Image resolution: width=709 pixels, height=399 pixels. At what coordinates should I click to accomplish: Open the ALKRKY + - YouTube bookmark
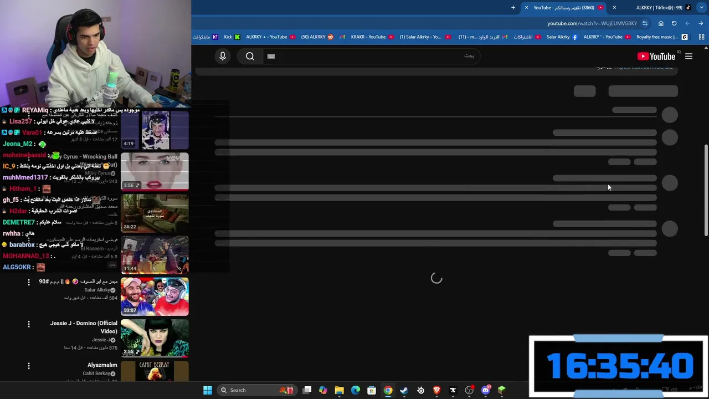click(x=270, y=37)
